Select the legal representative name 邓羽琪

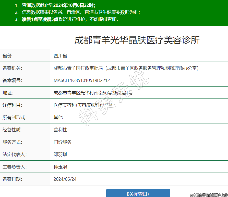click(60, 154)
